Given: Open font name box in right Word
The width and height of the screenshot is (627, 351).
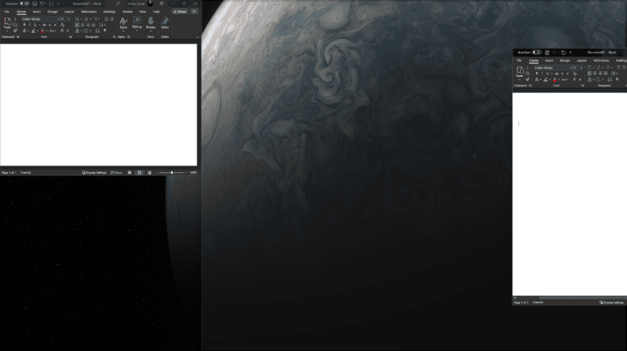Looking at the screenshot, I should tap(553, 68).
